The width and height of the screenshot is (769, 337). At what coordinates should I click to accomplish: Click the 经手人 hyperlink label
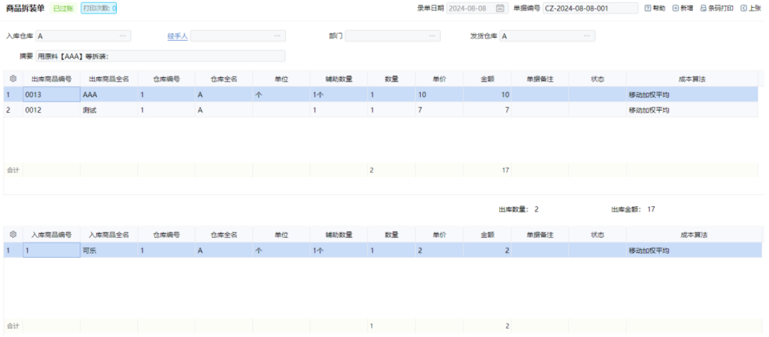pos(177,36)
